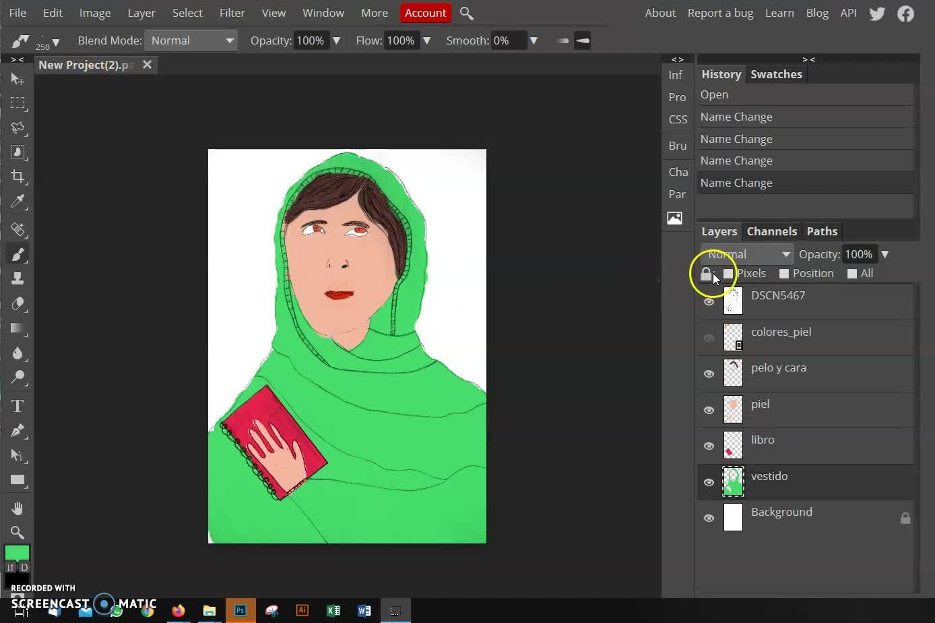Open the Blend Mode dropdown in toolbar

tap(191, 40)
